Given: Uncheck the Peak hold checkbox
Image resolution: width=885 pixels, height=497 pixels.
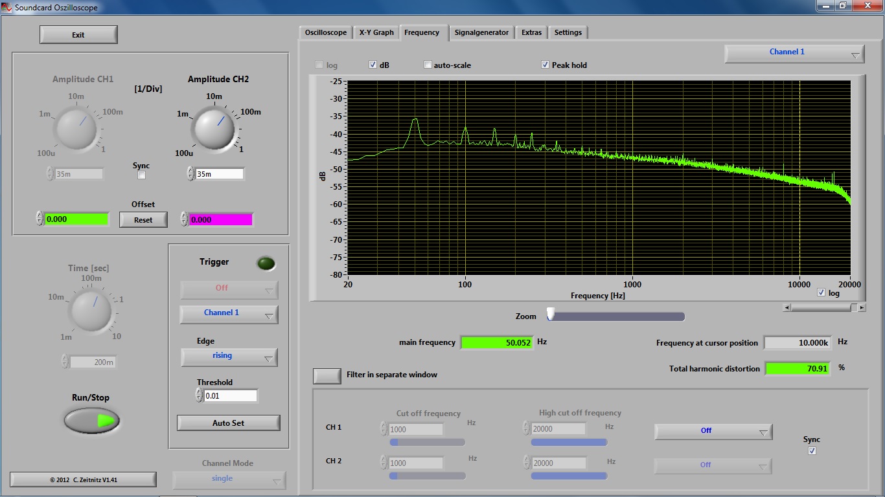Looking at the screenshot, I should pos(546,65).
